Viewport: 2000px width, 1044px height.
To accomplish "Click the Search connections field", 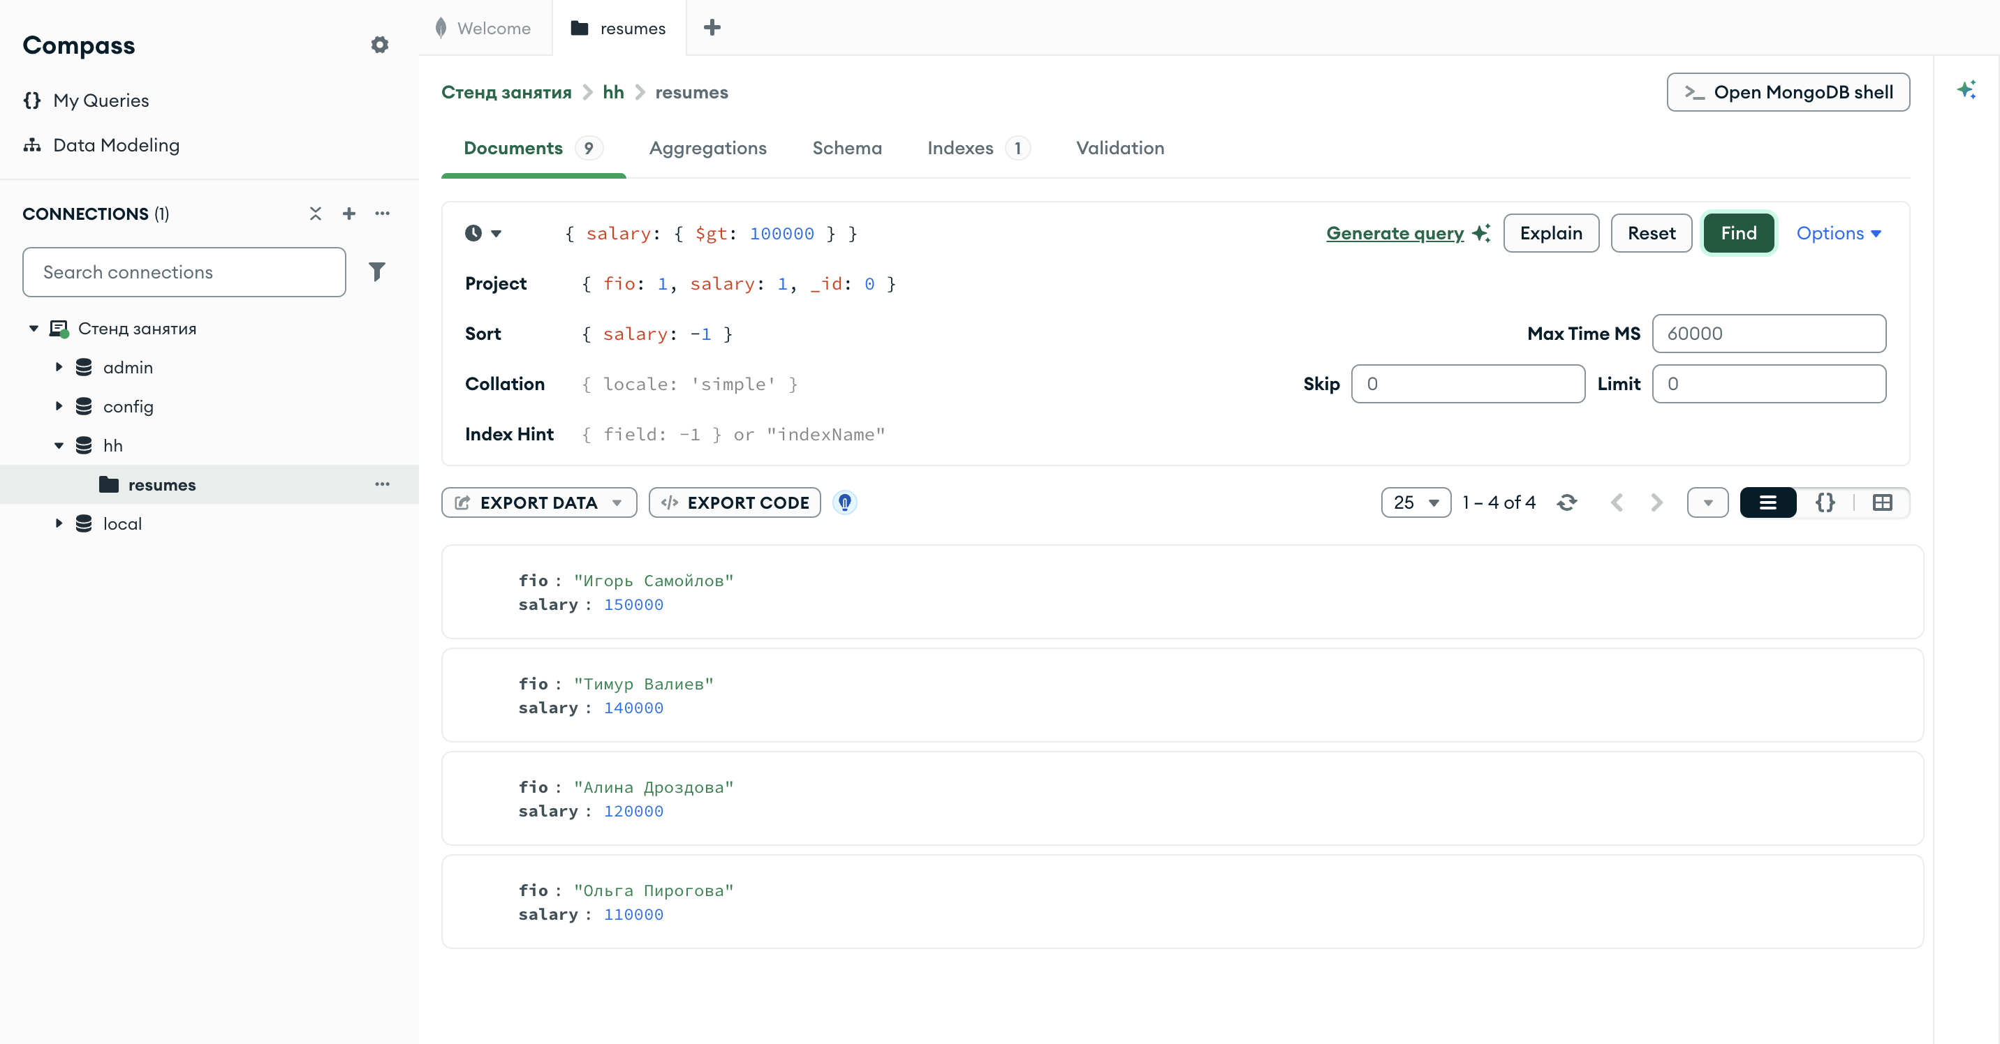I will point(184,272).
